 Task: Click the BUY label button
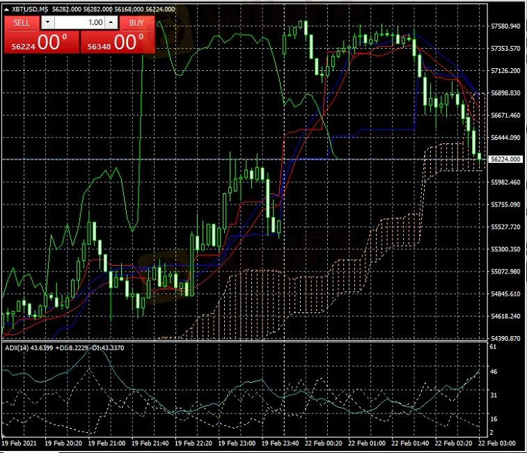tap(136, 22)
